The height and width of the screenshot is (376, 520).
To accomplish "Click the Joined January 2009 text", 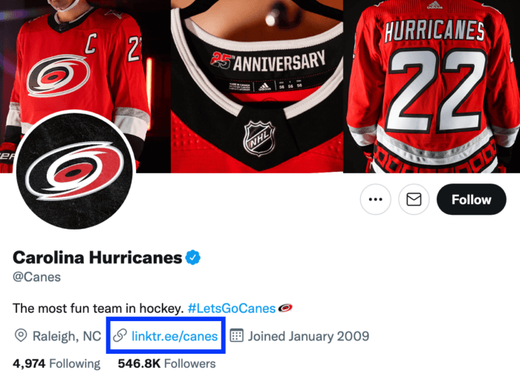I will 308,336.
